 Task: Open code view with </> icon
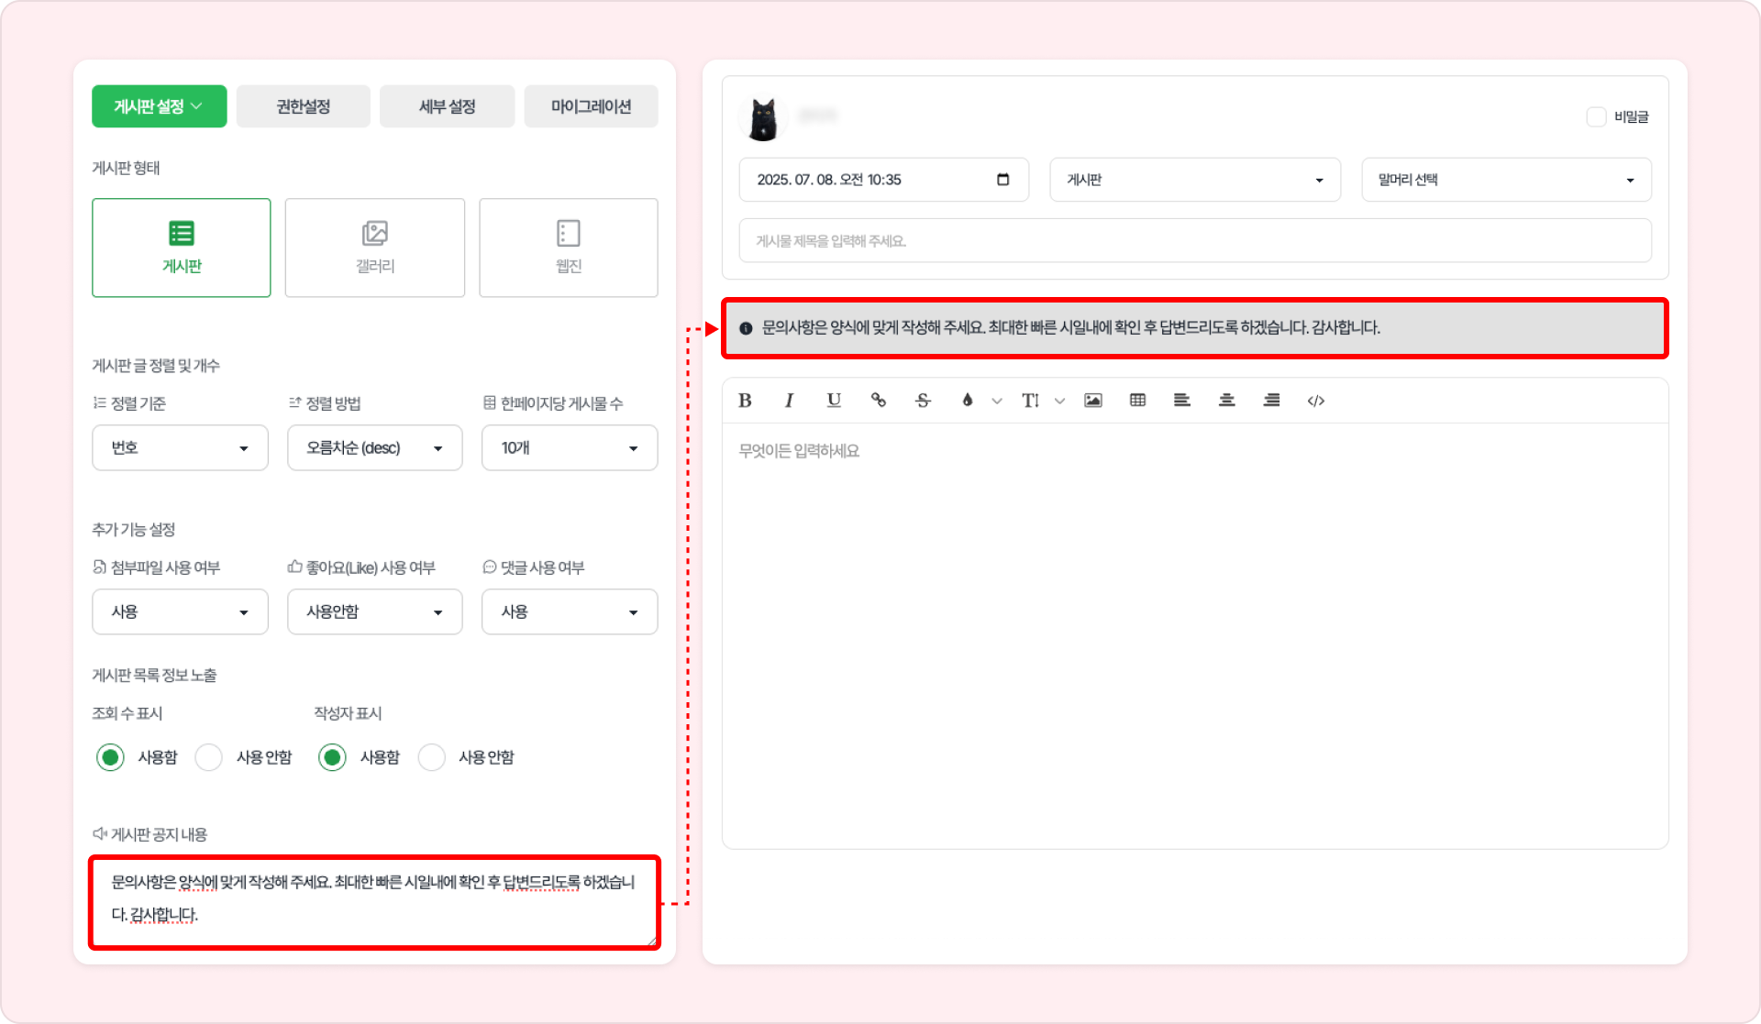tap(1315, 401)
